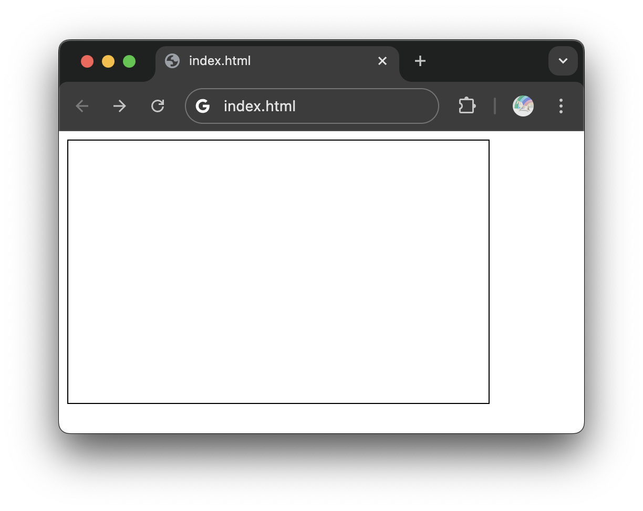This screenshot has height=511, width=643.
Task: Open the Chrome three-dot menu
Action: coord(561,106)
